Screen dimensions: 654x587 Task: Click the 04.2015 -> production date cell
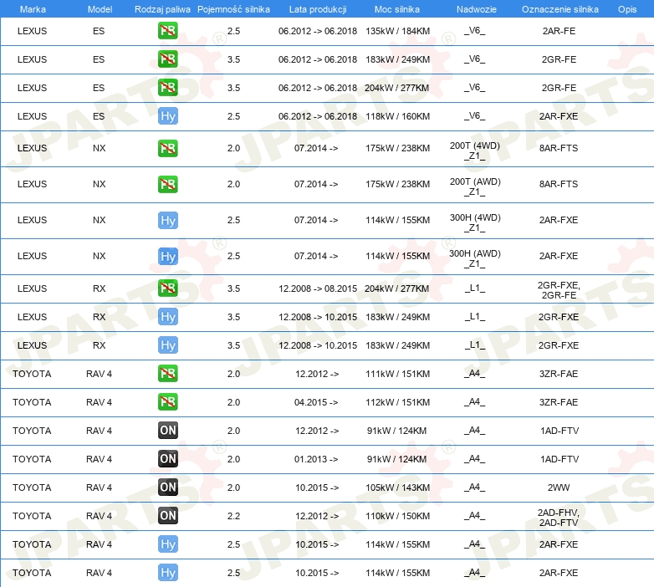point(316,402)
